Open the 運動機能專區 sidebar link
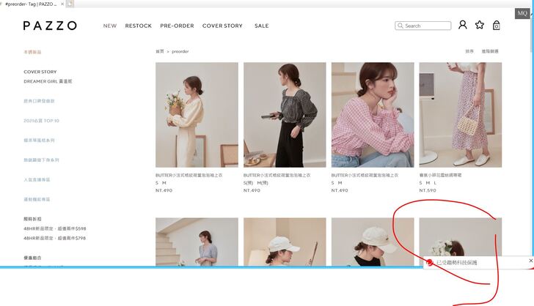 [37, 199]
